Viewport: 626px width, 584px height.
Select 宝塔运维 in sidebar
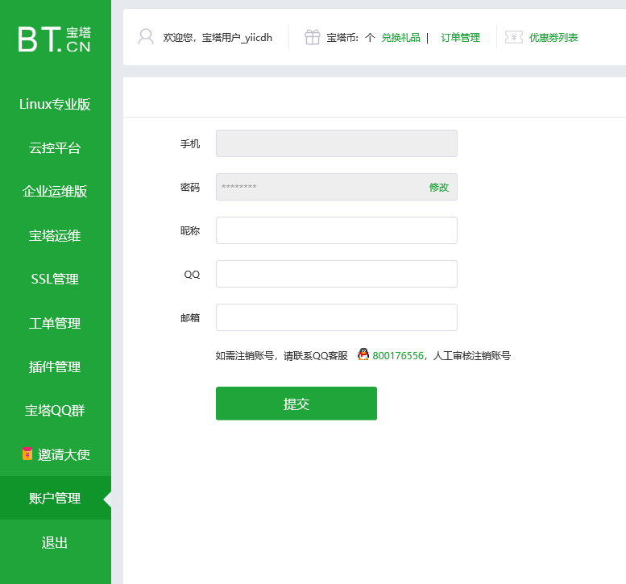55,235
